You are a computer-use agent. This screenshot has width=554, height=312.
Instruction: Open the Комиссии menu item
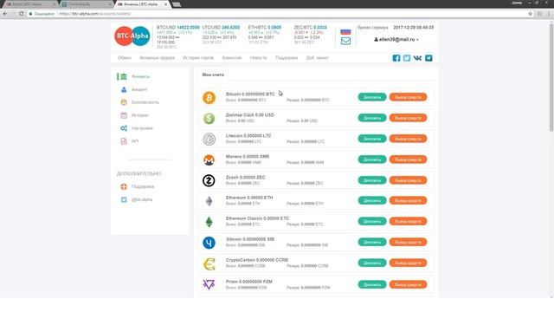[x=232, y=58]
